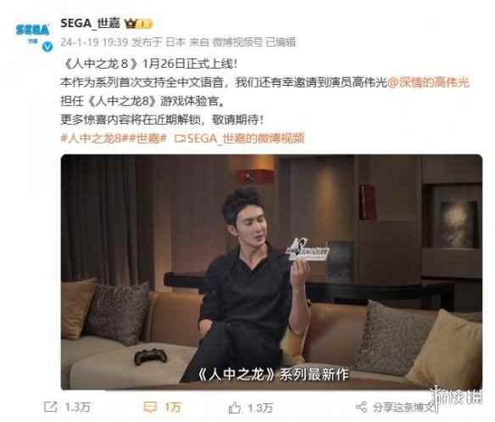The width and height of the screenshot is (495, 422).
Task: Open the #世嘉# hashtag
Action: point(147,138)
